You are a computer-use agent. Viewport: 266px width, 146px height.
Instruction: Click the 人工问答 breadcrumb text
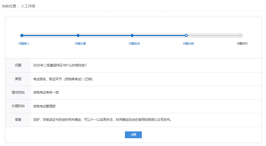(x=28, y=6)
